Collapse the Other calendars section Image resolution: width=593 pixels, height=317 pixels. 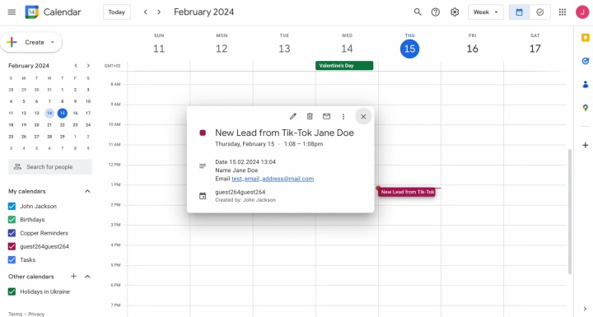[87, 277]
